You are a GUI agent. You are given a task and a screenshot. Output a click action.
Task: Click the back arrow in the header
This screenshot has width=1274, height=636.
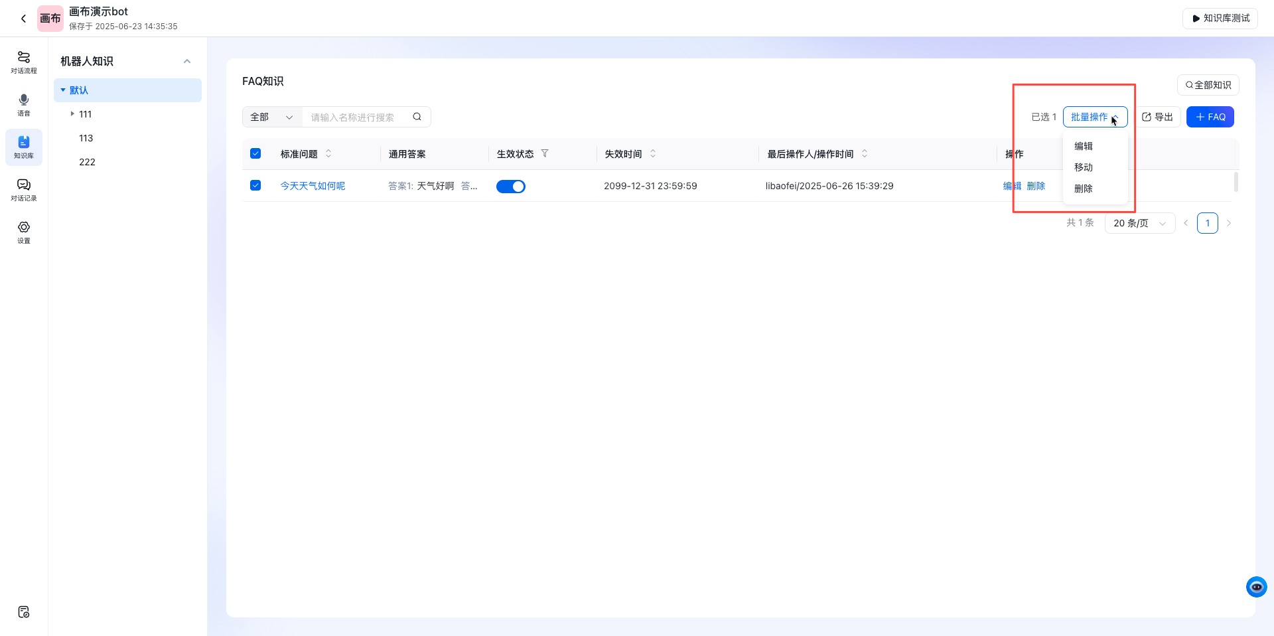tap(23, 19)
